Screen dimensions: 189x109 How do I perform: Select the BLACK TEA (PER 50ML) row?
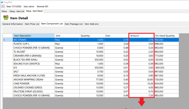[91, 60]
